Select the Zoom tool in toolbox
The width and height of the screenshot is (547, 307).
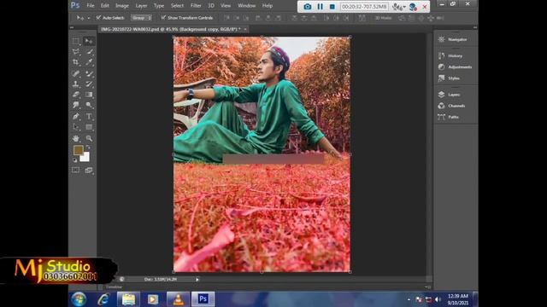(x=89, y=138)
